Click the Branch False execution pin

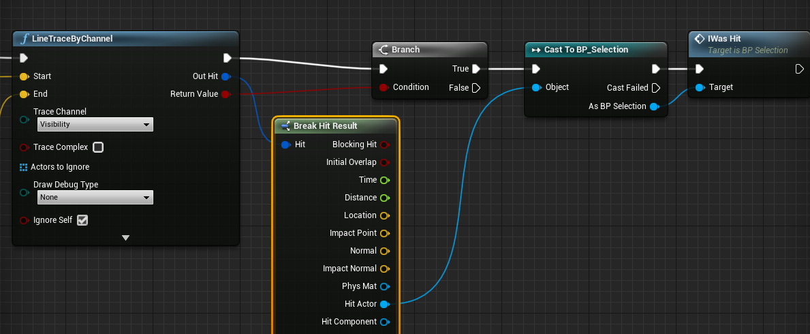pos(476,88)
